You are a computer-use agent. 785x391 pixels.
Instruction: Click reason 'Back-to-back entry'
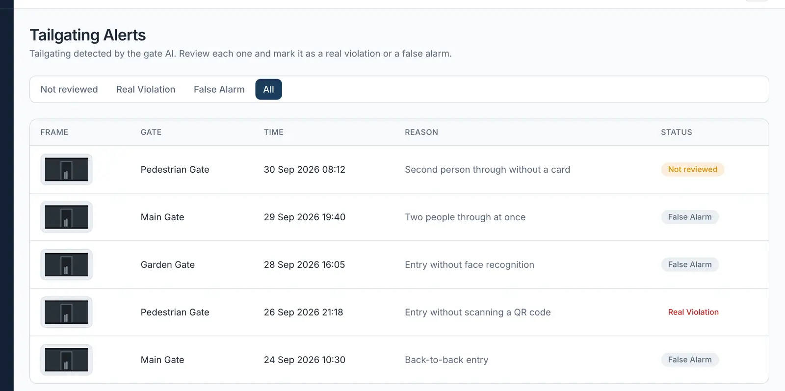pyautogui.click(x=446, y=360)
